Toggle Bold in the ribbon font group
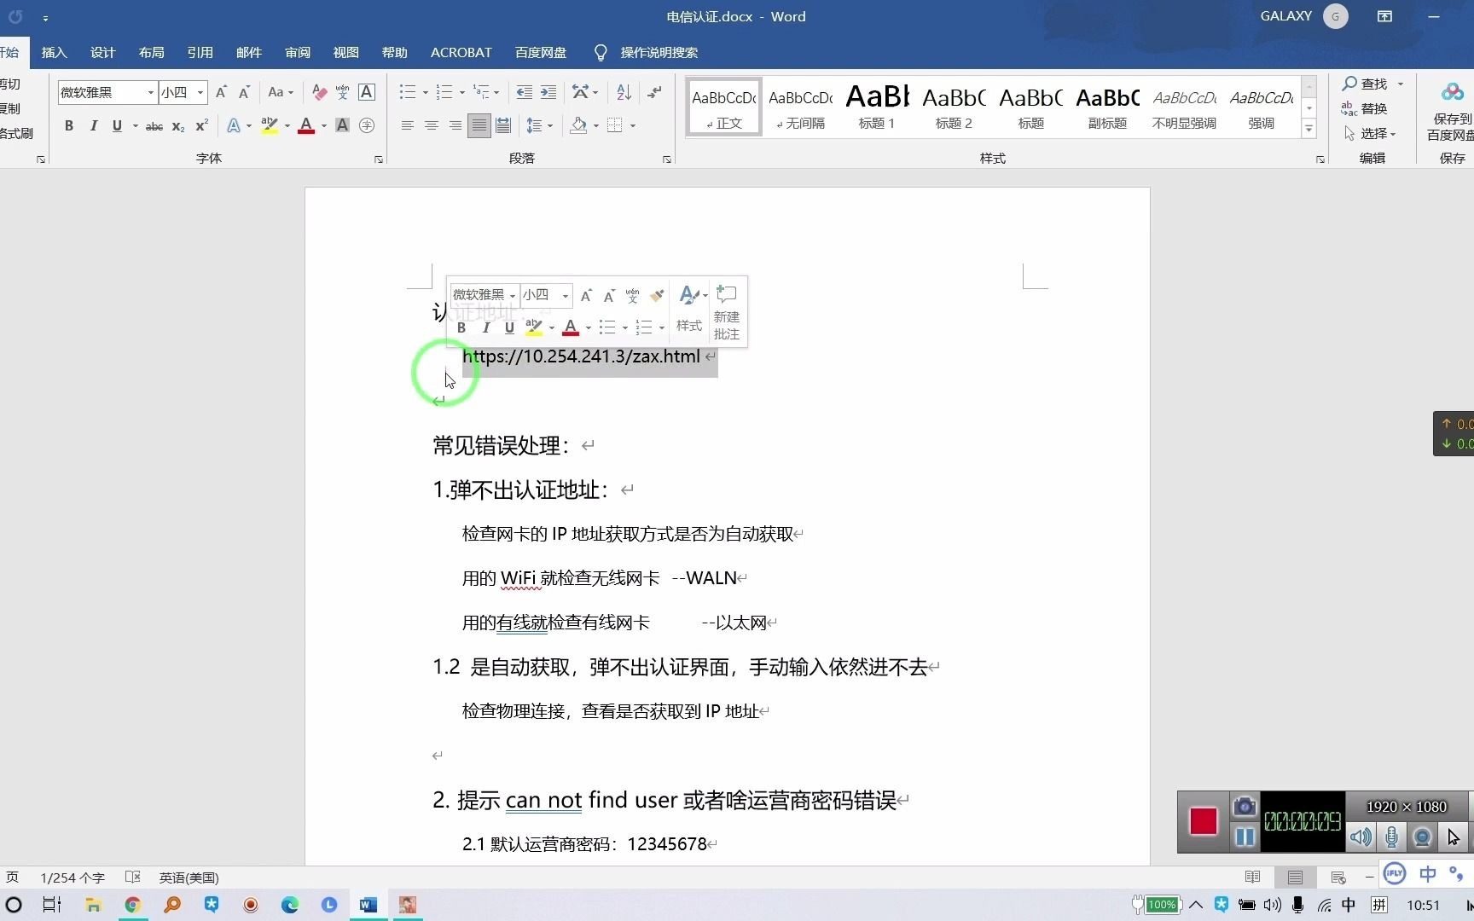Viewport: 1474px width, 921px height. [x=69, y=126]
